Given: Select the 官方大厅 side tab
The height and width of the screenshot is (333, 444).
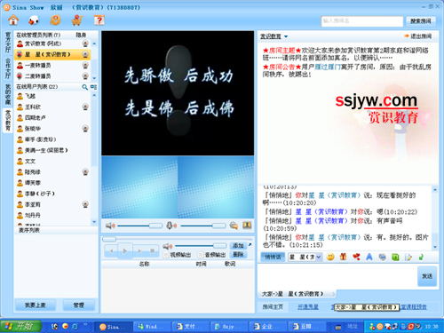Looking at the screenshot, I should click(8, 43).
